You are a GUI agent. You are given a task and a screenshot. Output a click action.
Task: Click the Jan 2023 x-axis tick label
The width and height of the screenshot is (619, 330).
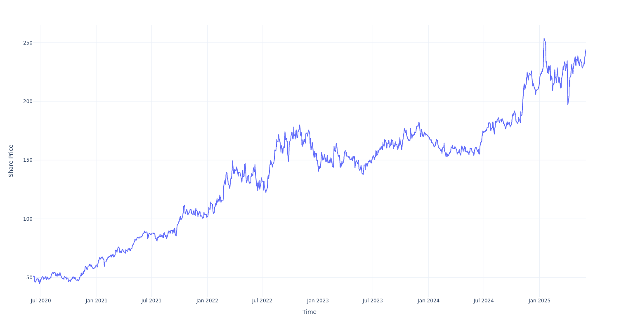pos(318,301)
